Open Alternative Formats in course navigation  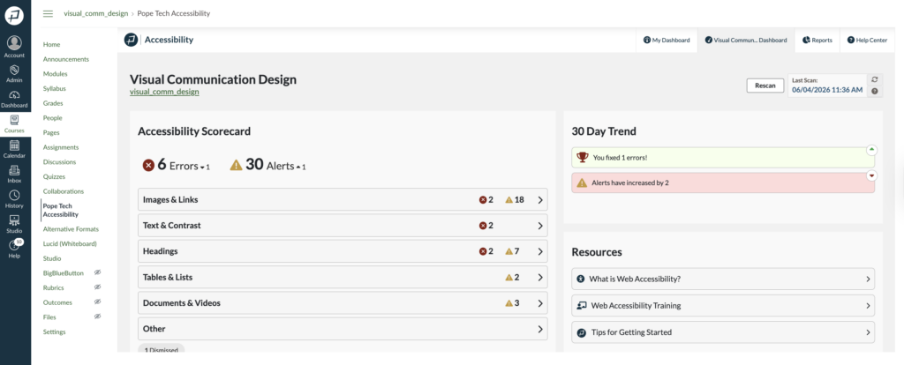pyautogui.click(x=71, y=229)
